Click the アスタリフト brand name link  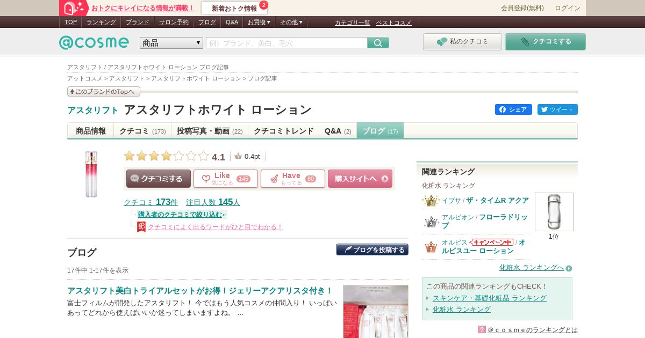pos(92,110)
